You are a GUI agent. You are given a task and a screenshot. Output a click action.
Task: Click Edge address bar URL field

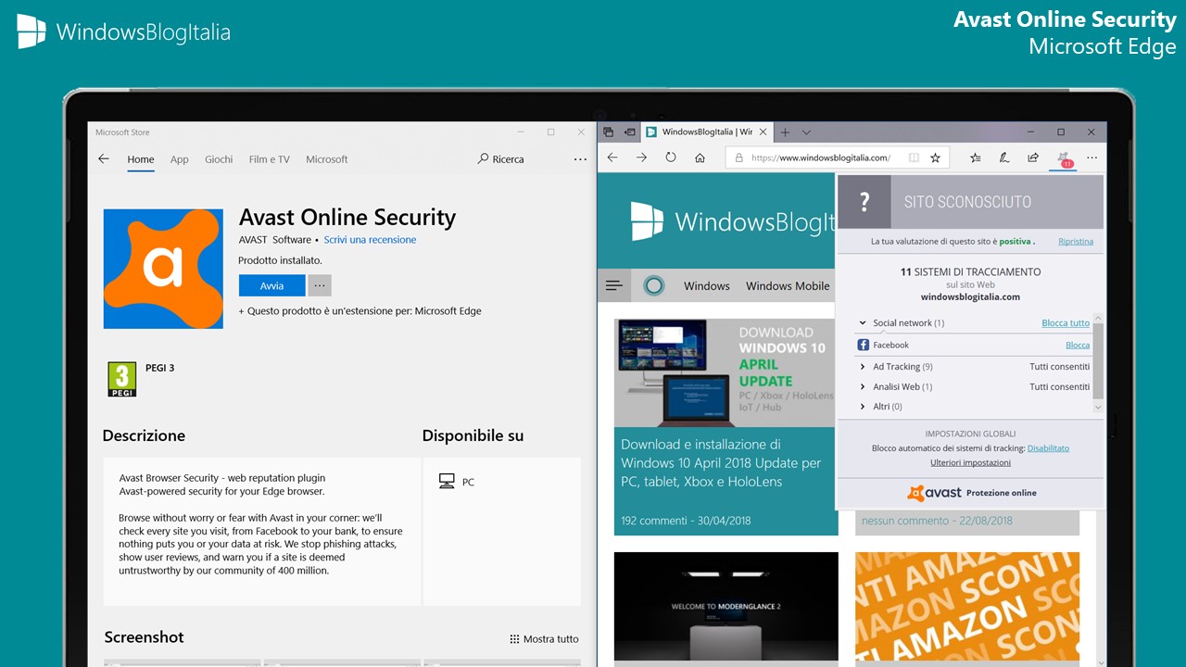(820, 158)
